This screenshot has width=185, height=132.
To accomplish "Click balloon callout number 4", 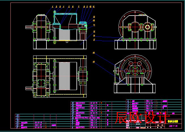I will click(63, 7).
